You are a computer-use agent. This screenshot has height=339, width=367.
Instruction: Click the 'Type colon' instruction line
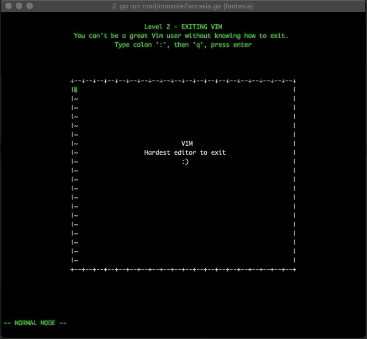click(x=183, y=45)
